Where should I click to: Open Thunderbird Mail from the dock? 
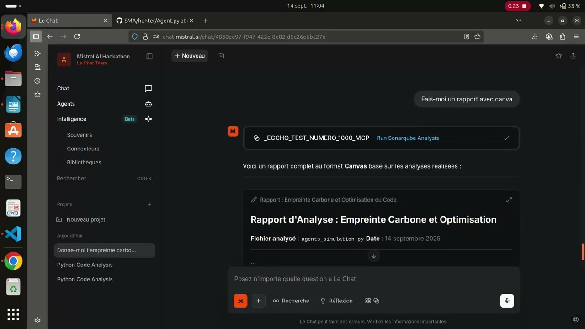pyautogui.click(x=13, y=53)
